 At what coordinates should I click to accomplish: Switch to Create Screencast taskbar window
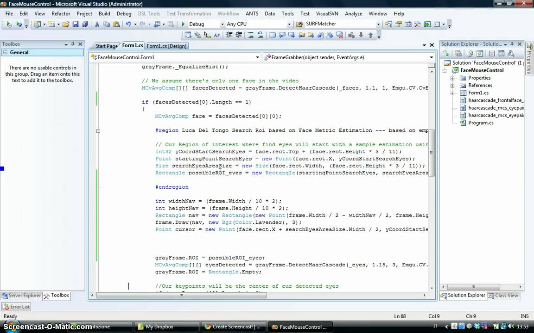tap(233, 327)
